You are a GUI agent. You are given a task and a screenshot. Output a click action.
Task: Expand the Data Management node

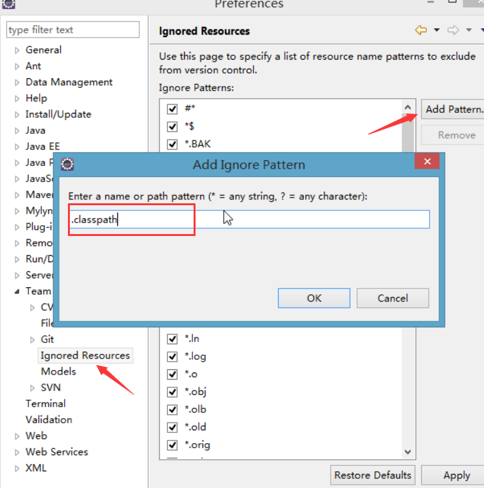[x=17, y=83]
